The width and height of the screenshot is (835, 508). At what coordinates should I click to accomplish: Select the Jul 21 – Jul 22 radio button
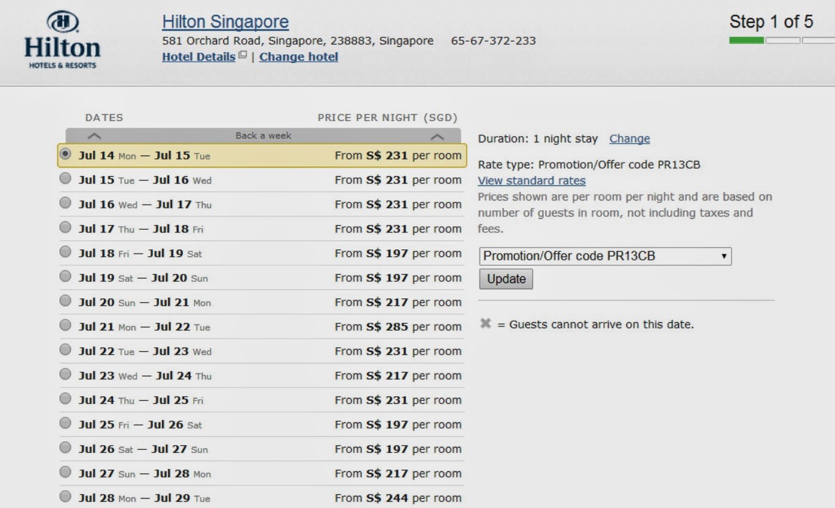[65, 325]
